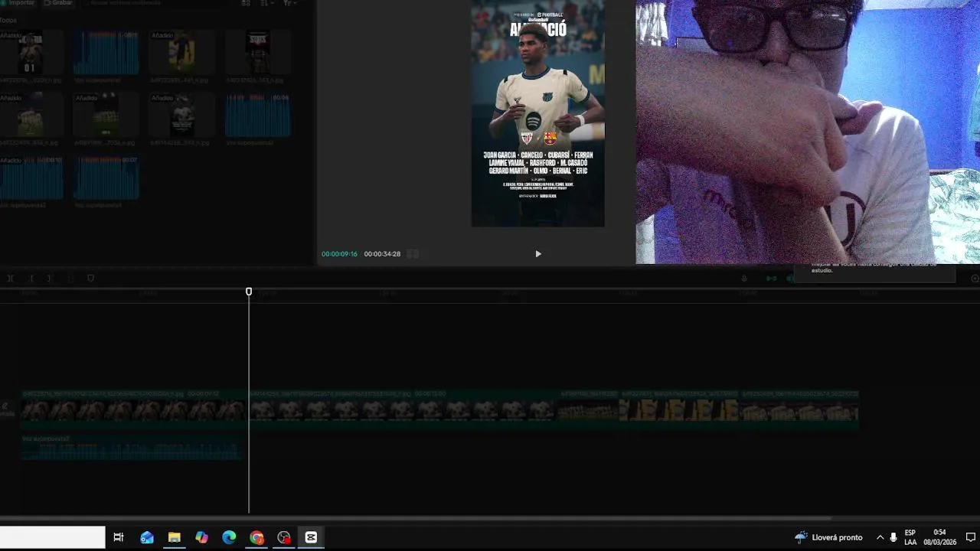Viewport: 980px width, 551px height.
Task: Select the first Voz superpuesta audio clip
Action: pos(106,52)
